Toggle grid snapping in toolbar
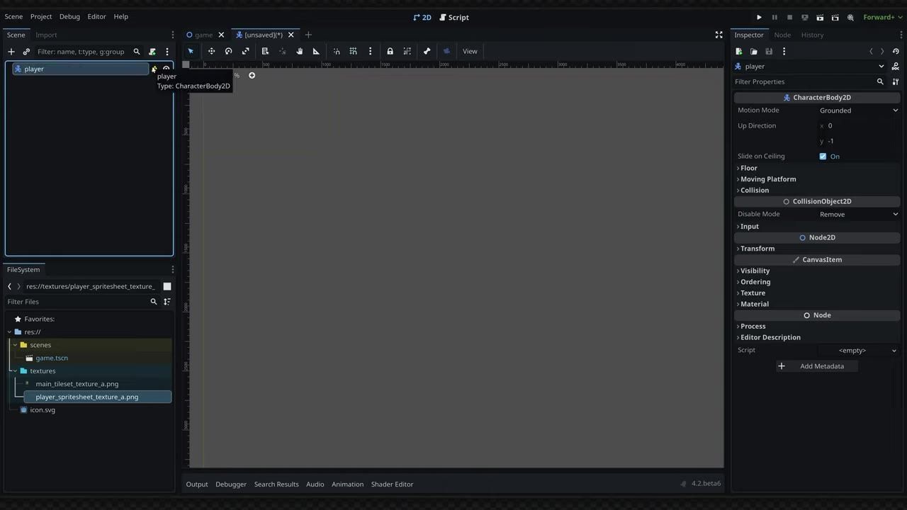 click(x=353, y=51)
